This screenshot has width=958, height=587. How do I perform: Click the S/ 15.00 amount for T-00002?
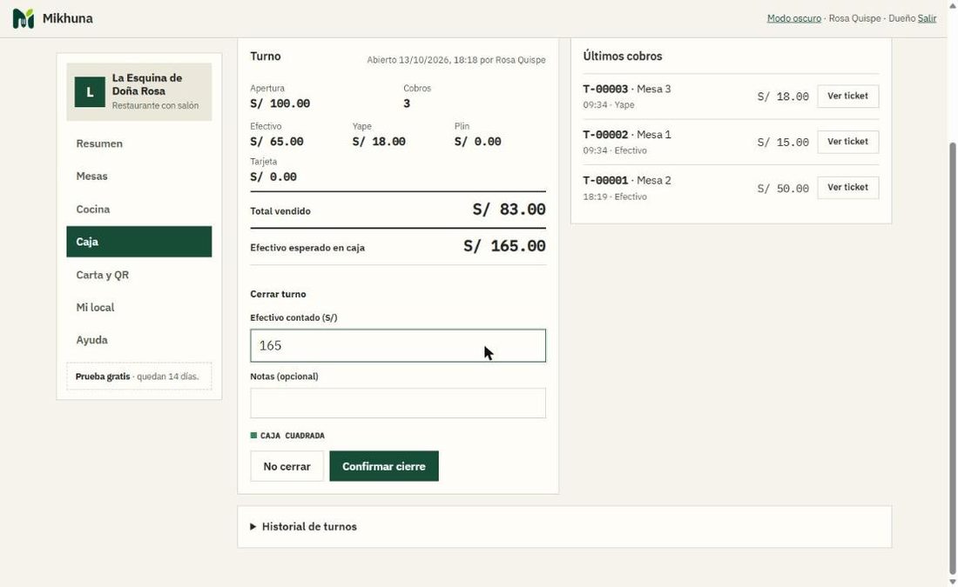783,142
